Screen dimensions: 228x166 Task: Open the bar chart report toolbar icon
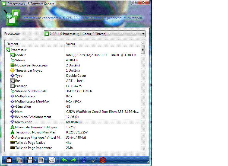click(41, 160)
